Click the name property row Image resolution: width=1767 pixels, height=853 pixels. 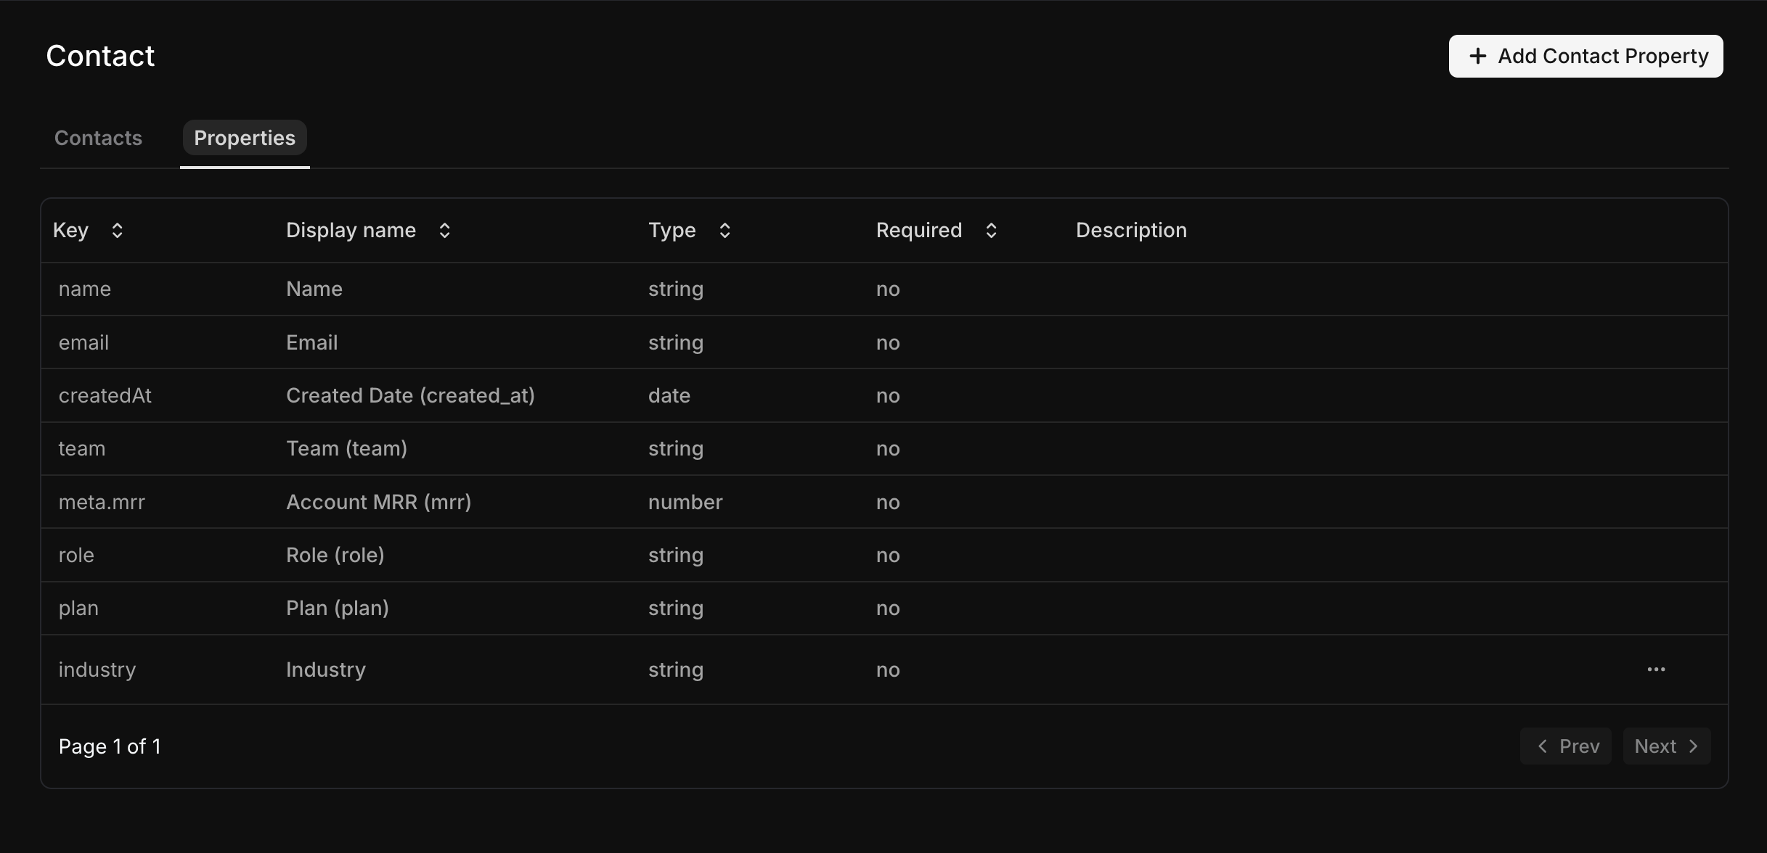tap(85, 289)
